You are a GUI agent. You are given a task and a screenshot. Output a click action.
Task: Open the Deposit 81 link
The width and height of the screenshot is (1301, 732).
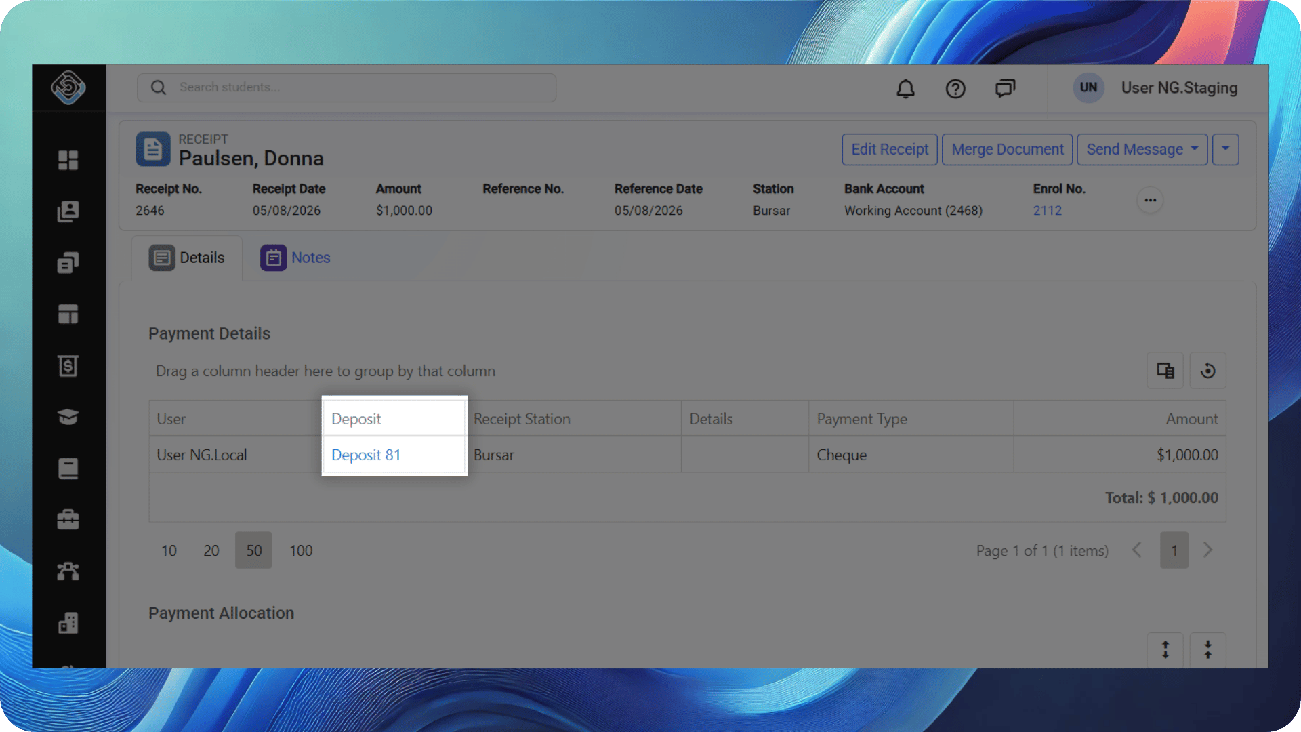click(x=366, y=455)
